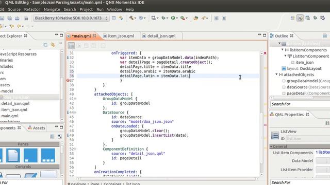Collapse the General properties section

[271, 146]
